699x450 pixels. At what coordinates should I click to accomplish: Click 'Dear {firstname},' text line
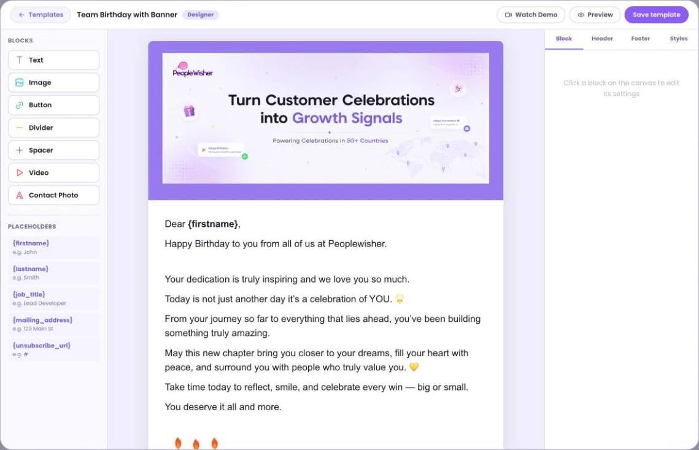[x=203, y=224]
